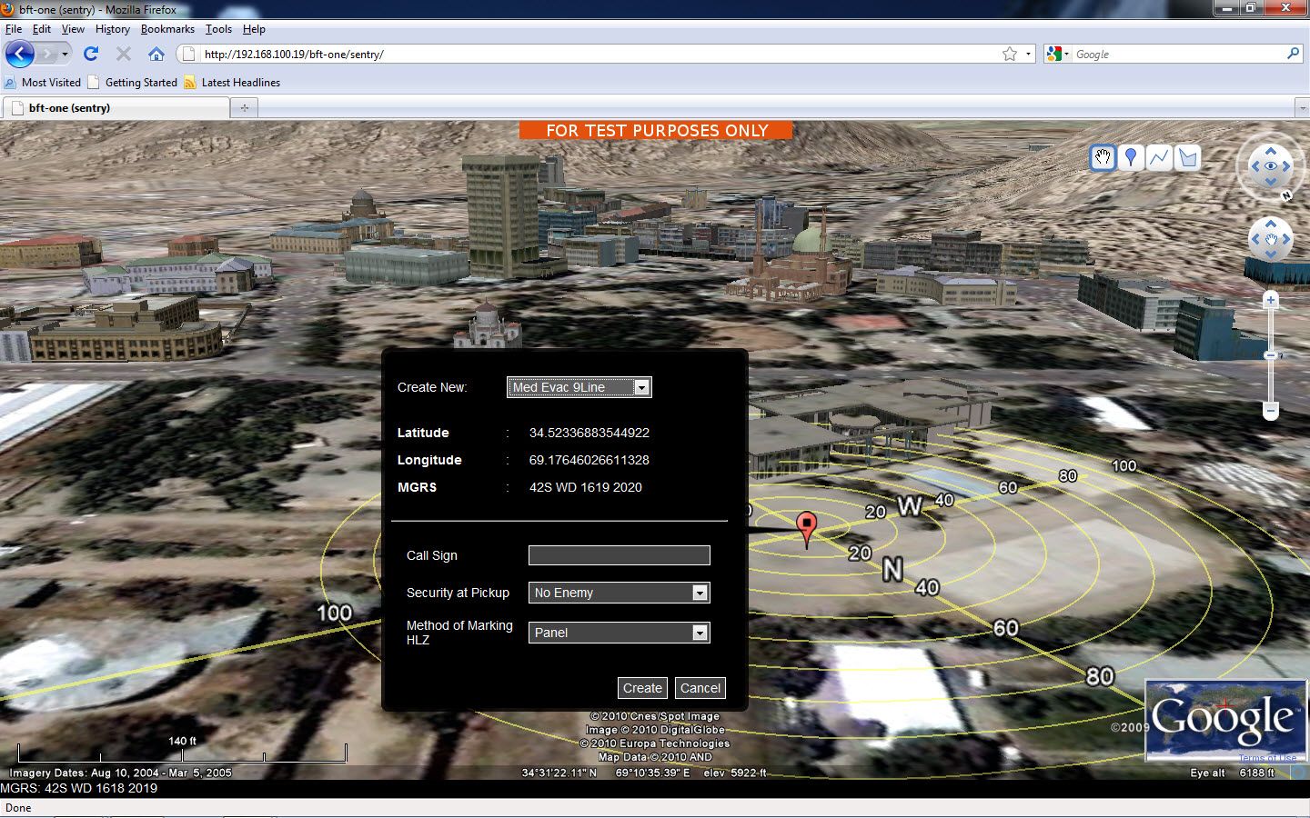Click the eye look-around control center

[x=1270, y=165]
